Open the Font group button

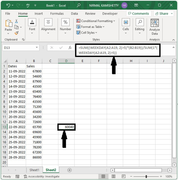coord(32,26)
